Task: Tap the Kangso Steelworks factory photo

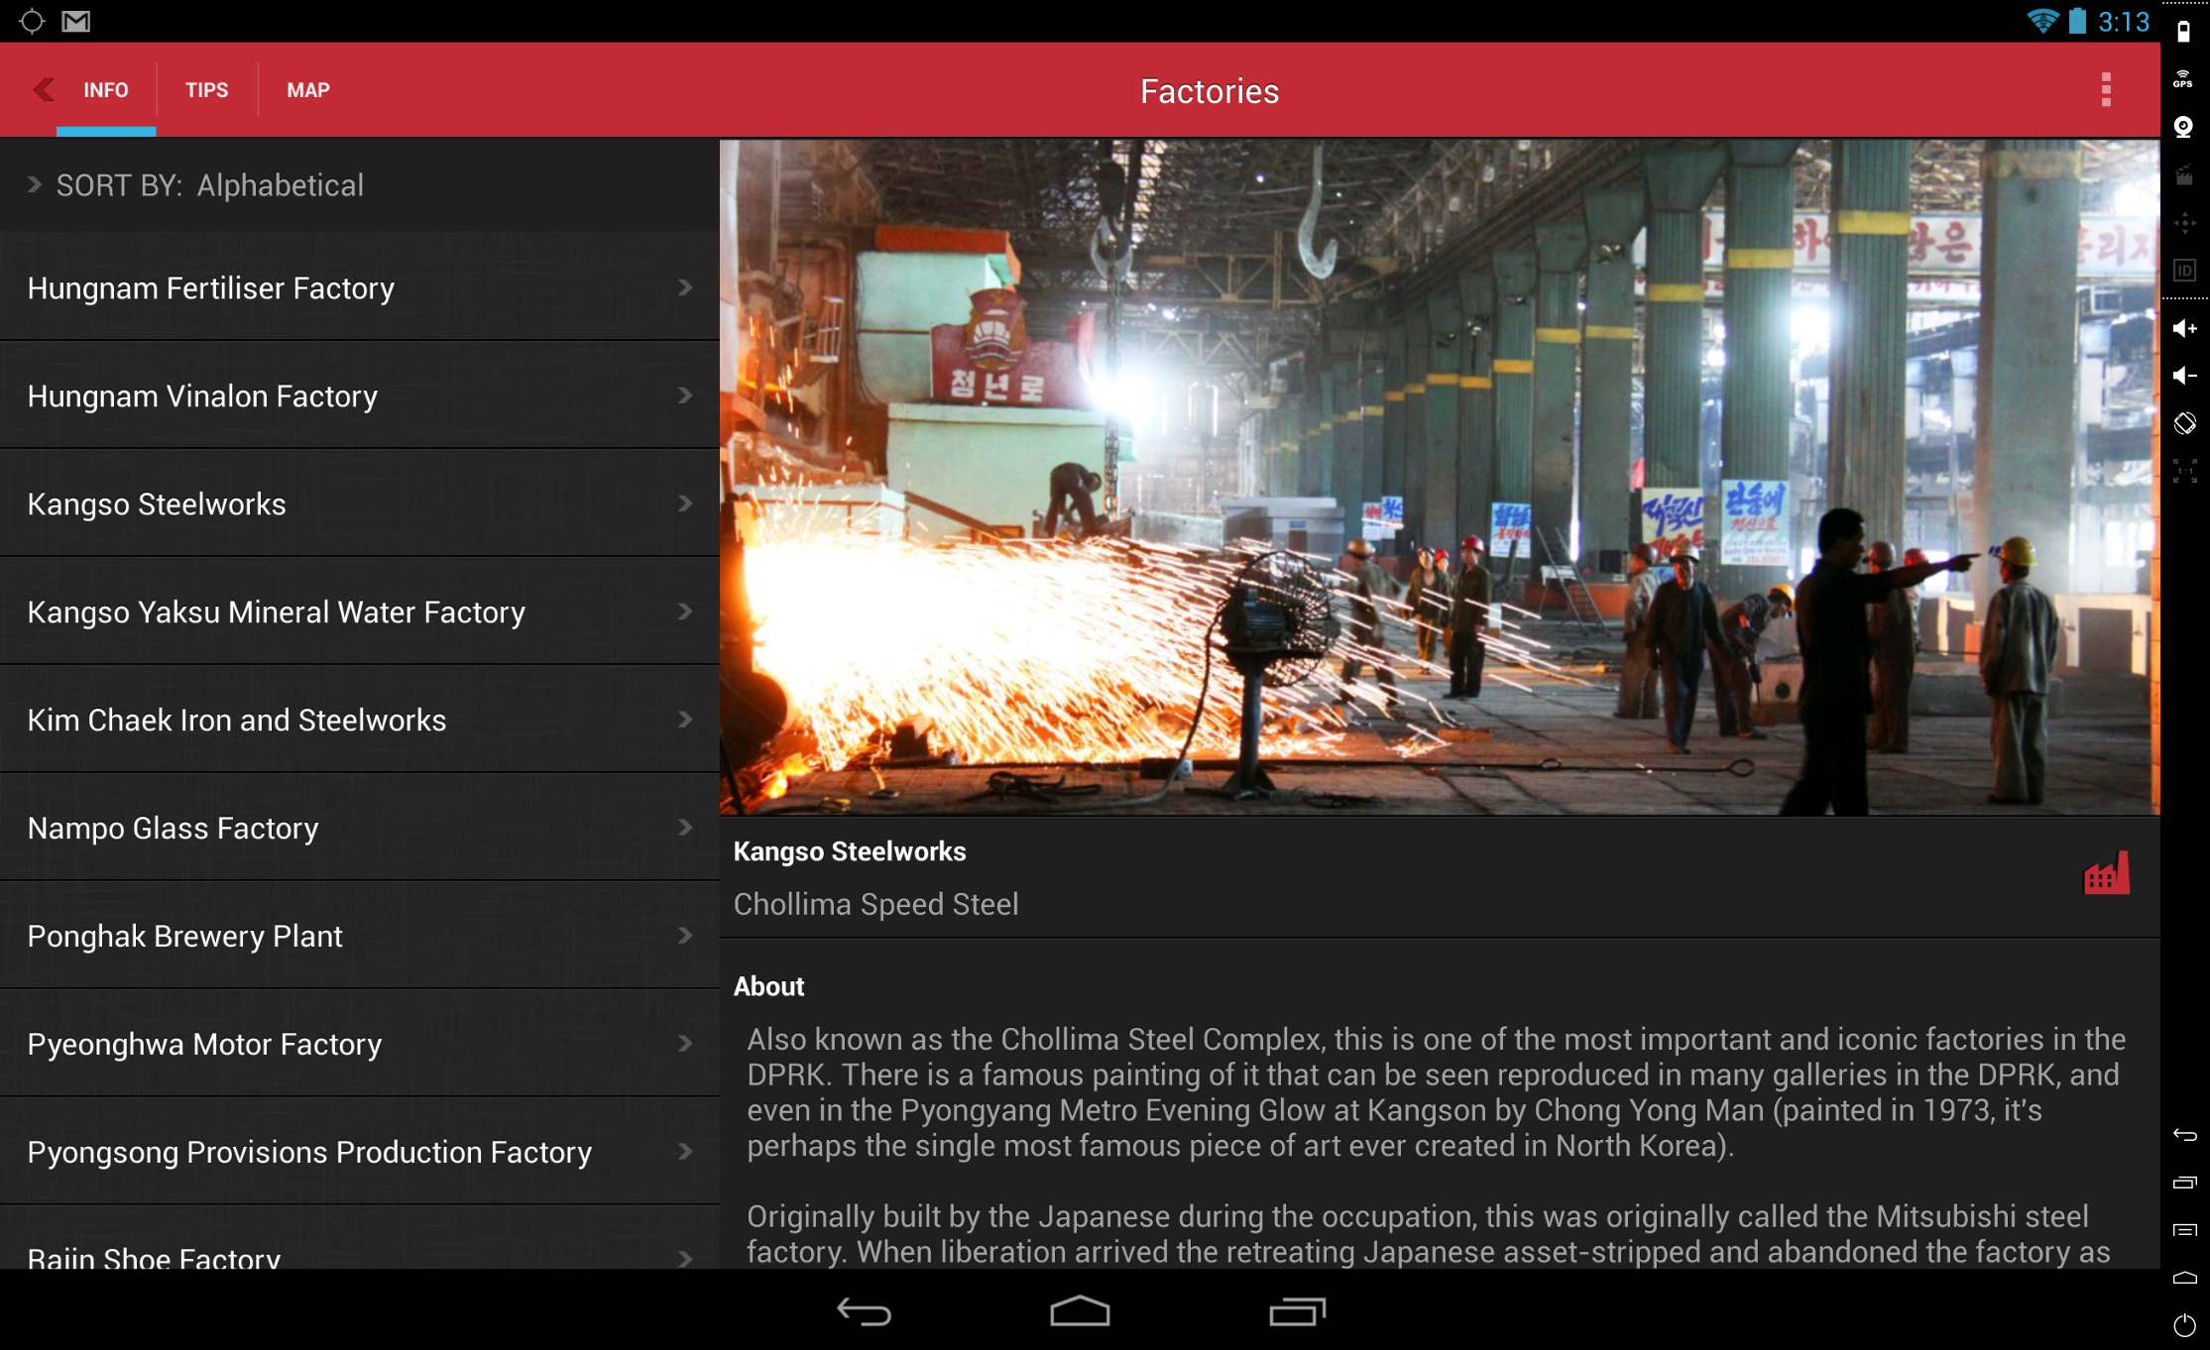Action: [x=1439, y=477]
